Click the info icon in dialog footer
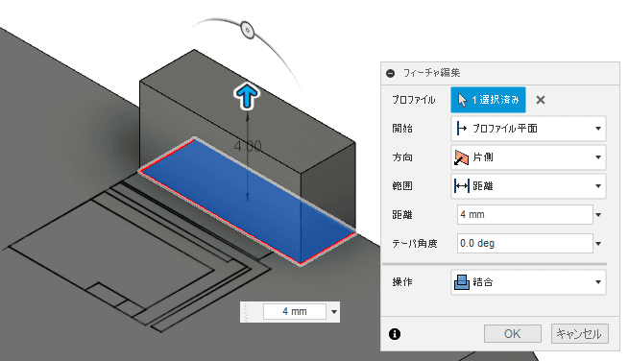The width and height of the screenshot is (629, 361). click(x=395, y=334)
